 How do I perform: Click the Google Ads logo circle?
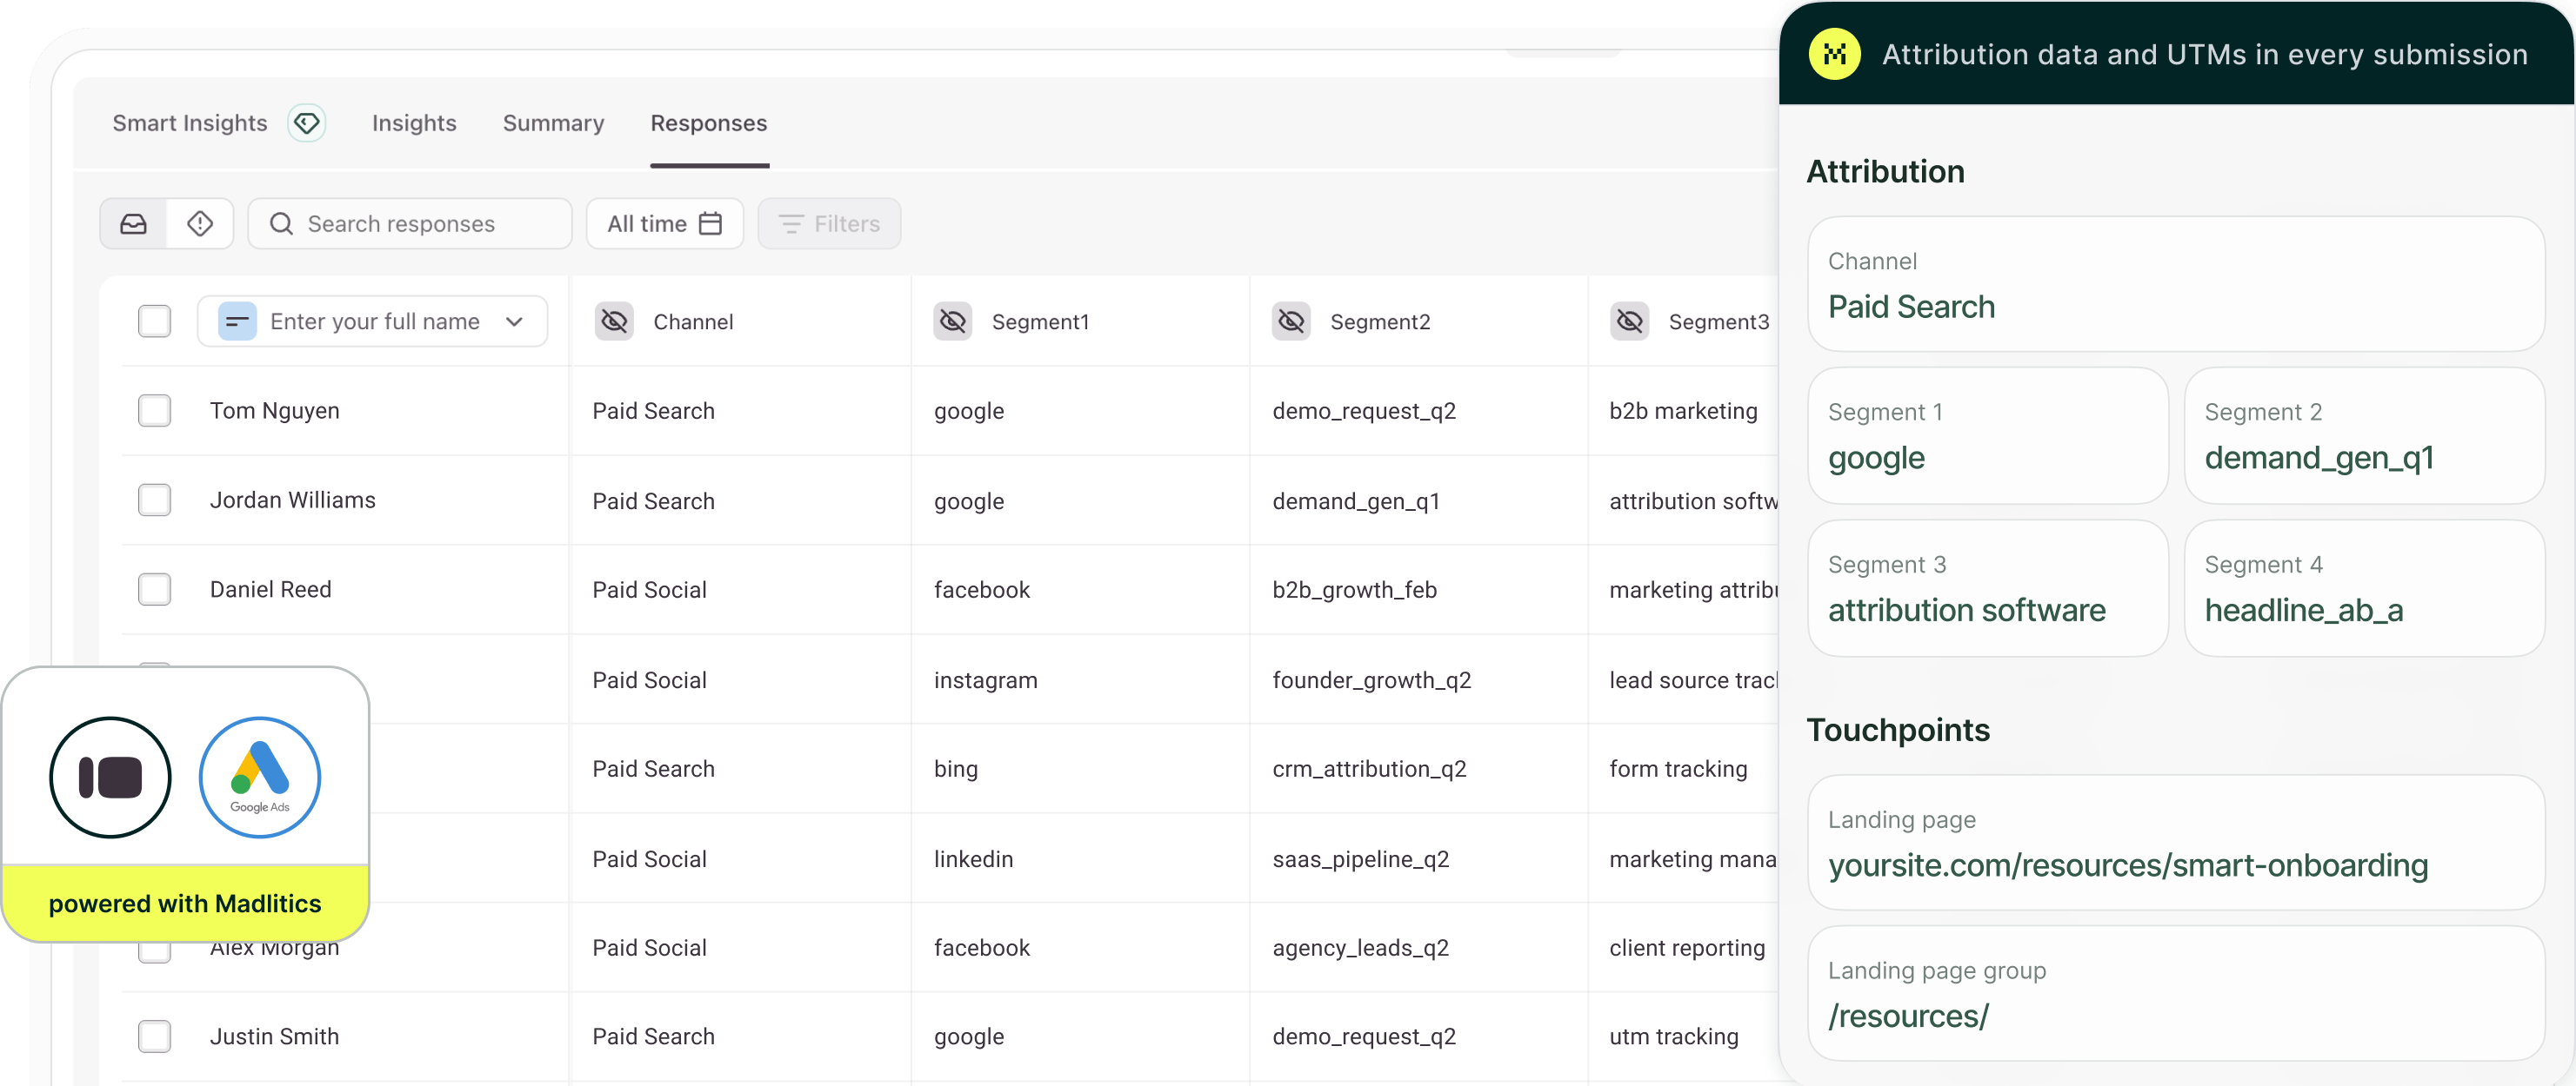(260, 778)
